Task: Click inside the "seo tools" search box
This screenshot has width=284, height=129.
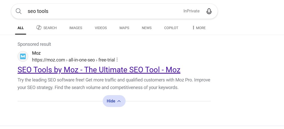Action: click(x=102, y=11)
